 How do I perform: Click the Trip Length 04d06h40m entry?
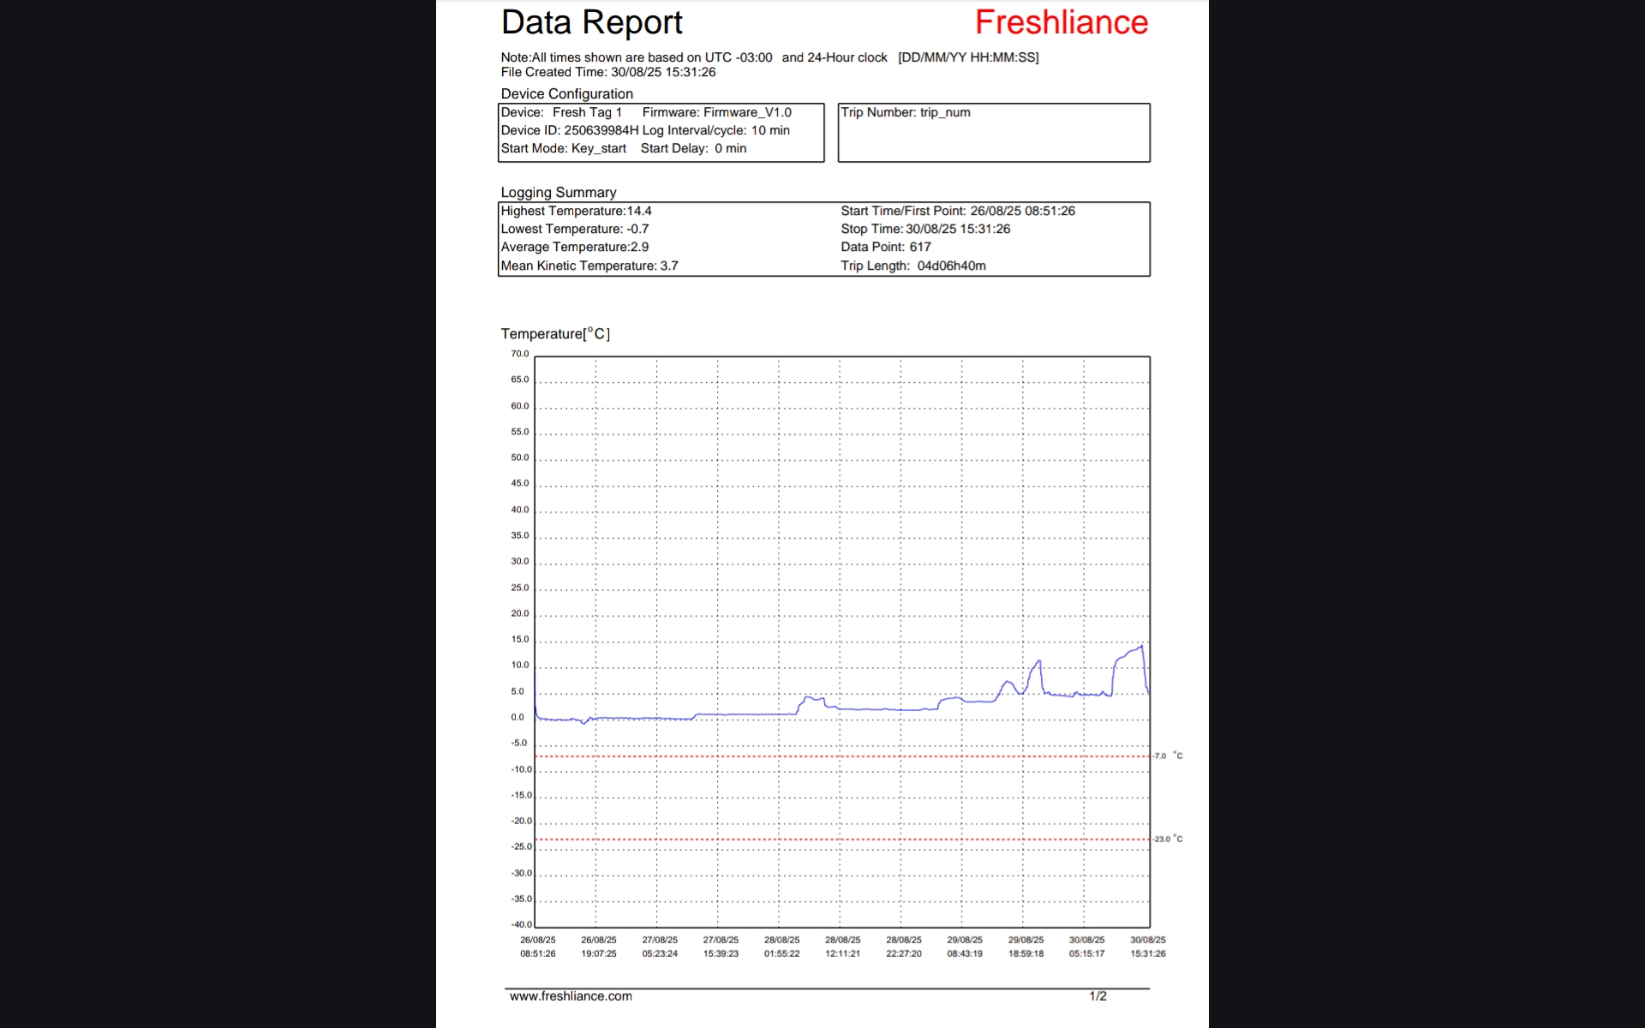pyautogui.click(x=912, y=266)
